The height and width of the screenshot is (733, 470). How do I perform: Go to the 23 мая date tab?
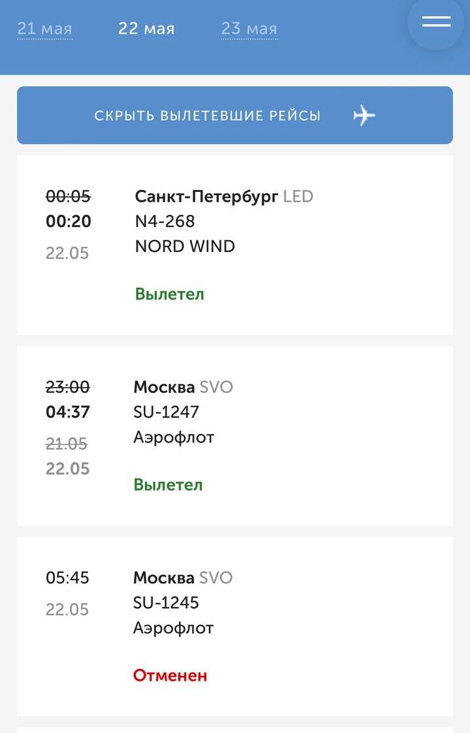[249, 29]
